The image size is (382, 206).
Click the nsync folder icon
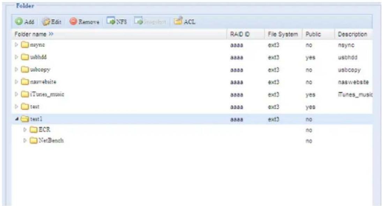tap(25, 45)
